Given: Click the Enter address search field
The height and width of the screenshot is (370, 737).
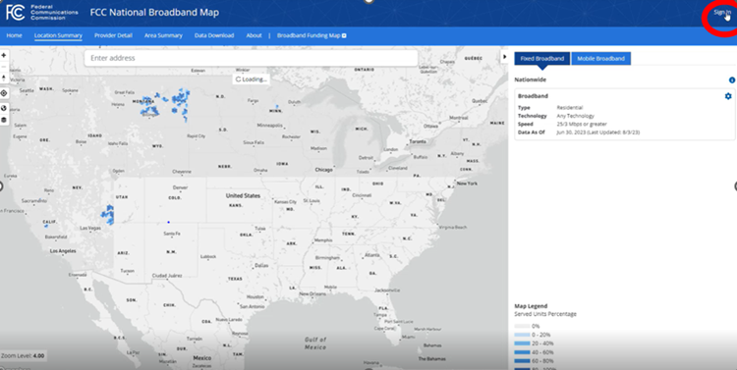Looking at the screenshot, I should [x=251, y=58].
